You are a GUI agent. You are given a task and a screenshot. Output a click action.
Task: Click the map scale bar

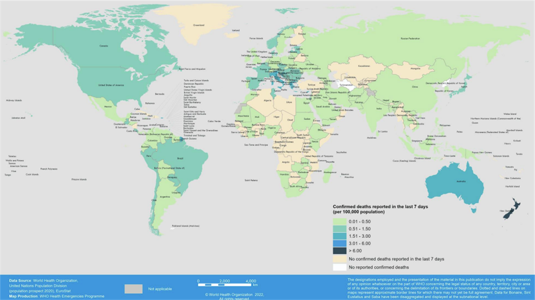coord(228,285)
